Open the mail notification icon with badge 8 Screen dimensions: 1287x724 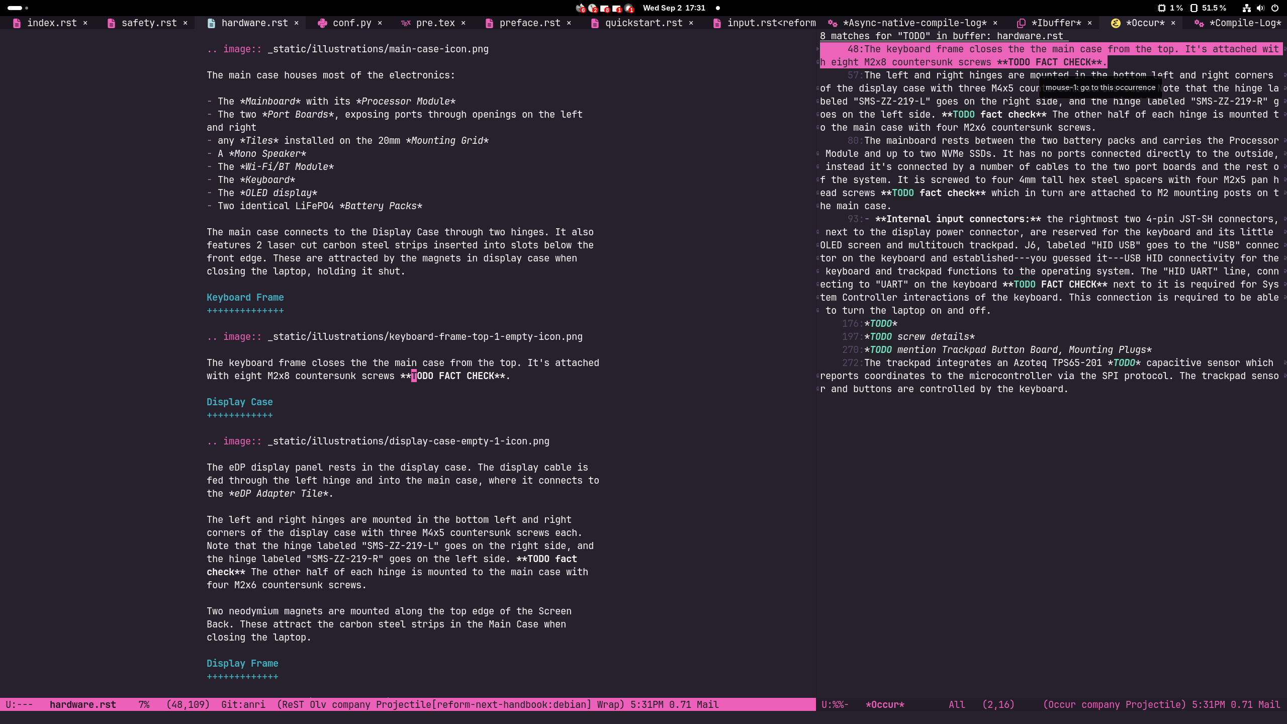[605, 8]
